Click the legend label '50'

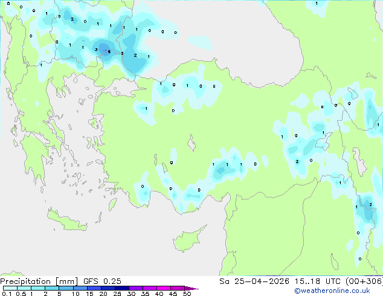tap(187, 294)
